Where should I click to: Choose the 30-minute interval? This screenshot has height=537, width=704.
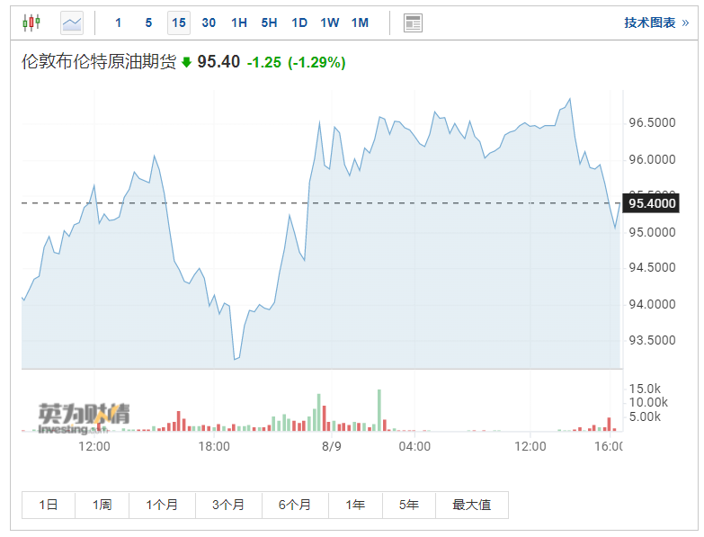(209, 22)
